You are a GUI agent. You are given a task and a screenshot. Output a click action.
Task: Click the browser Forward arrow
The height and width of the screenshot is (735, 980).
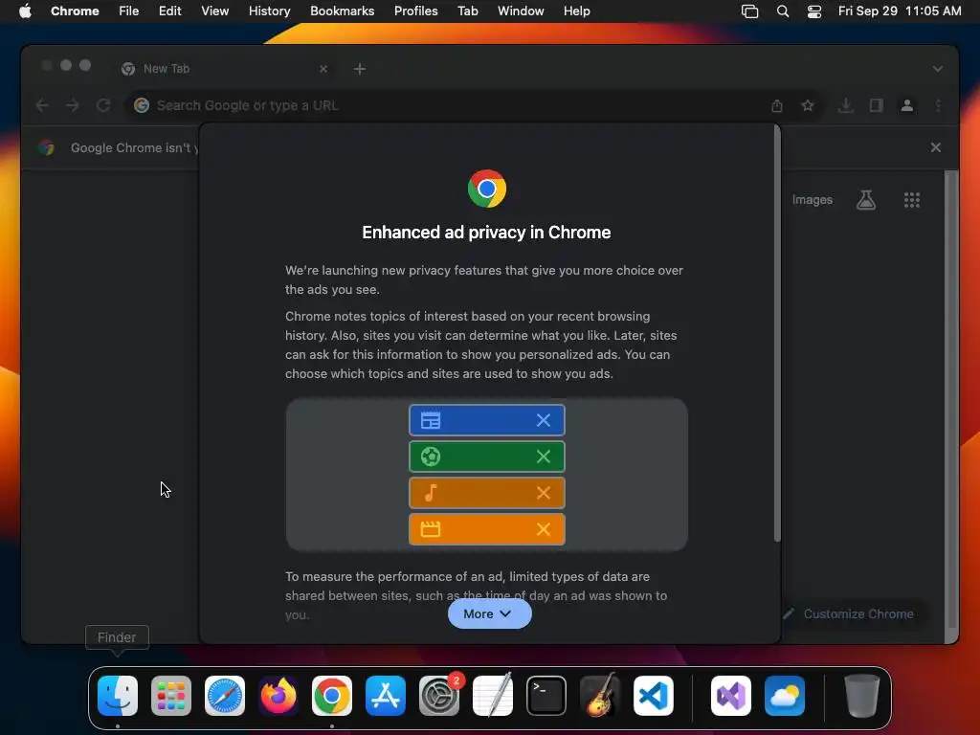[73, 105]
